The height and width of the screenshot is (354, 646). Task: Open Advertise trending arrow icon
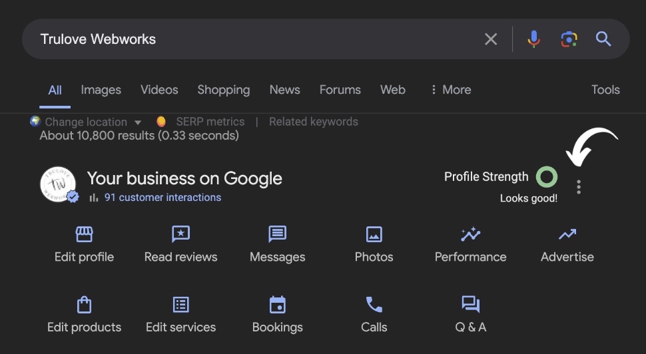point(567,234)
